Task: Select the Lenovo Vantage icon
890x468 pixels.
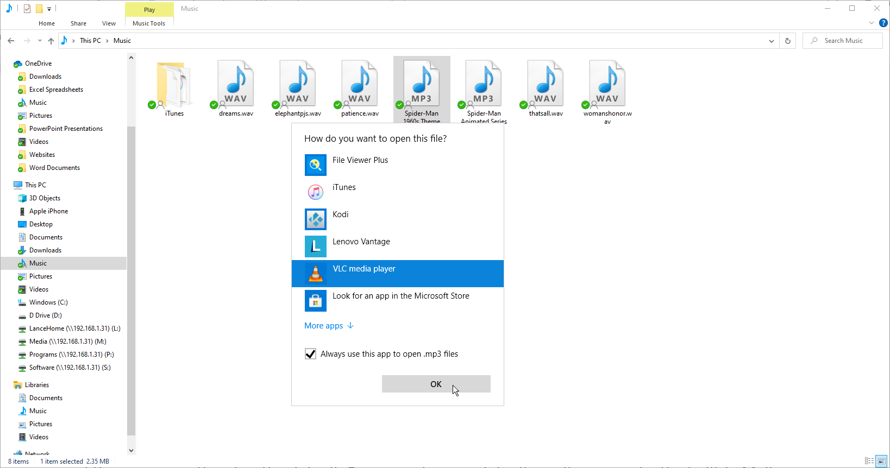Action: click(x=316, y=246)
